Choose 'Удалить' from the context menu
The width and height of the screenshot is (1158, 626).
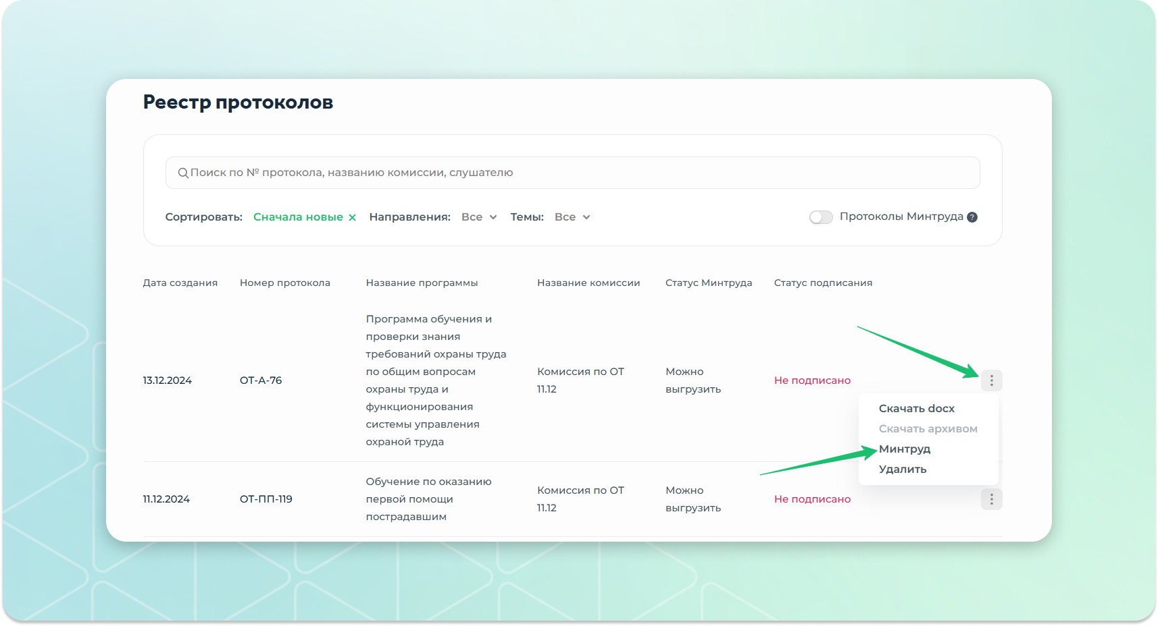click(x=902, y=469)
